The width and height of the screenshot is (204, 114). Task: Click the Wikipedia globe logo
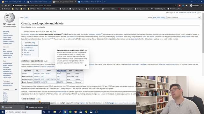9,17
